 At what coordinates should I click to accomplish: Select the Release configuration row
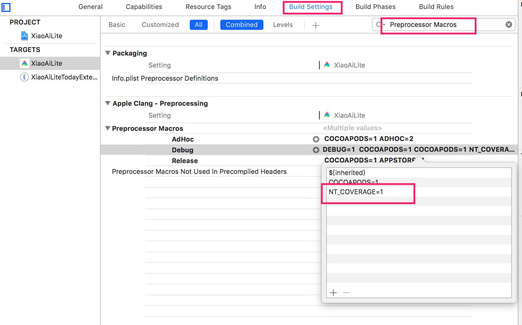[185, 161]
